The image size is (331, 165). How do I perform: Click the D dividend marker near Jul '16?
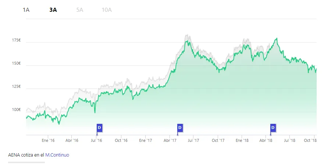[99, 128]
